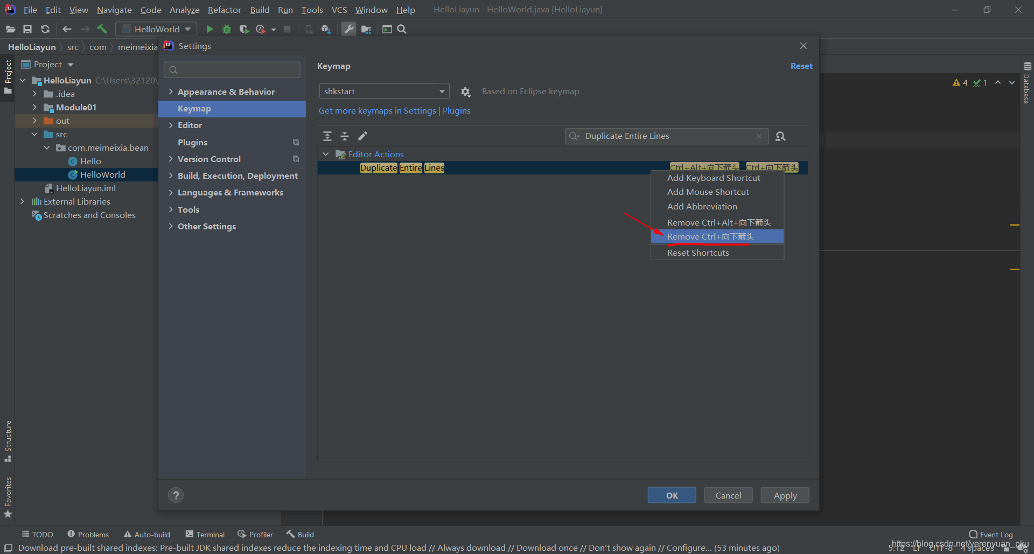Click Get more keymaps in Settings link
The image size is (1034, 554).
click(x=377, y=110)
